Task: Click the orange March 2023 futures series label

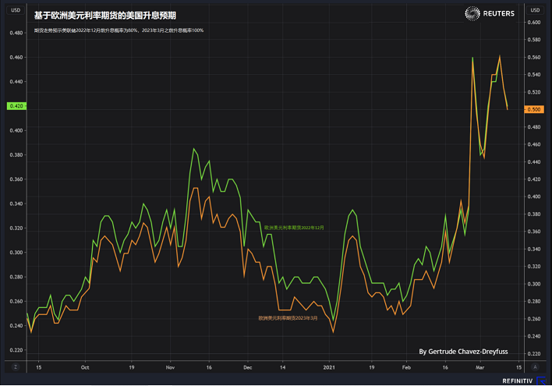Action: point(288,317)
